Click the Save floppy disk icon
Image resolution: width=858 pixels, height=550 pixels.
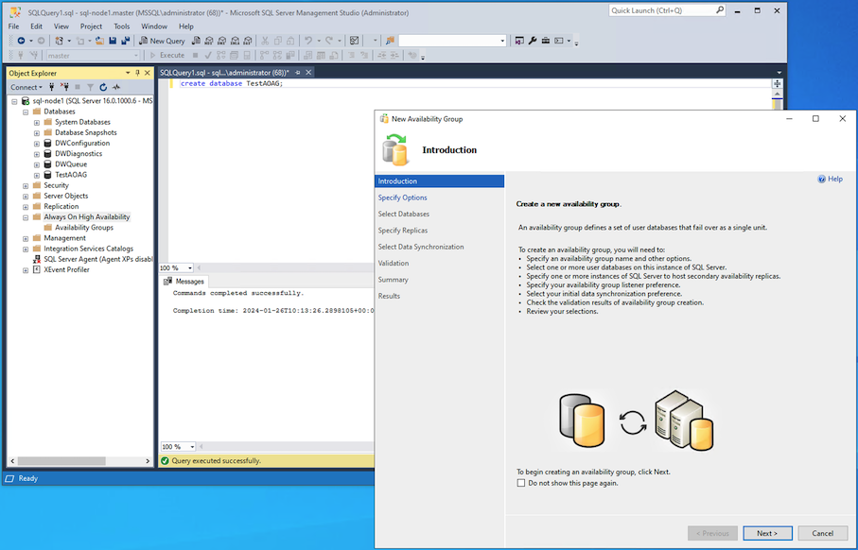(x=113, y=41)
